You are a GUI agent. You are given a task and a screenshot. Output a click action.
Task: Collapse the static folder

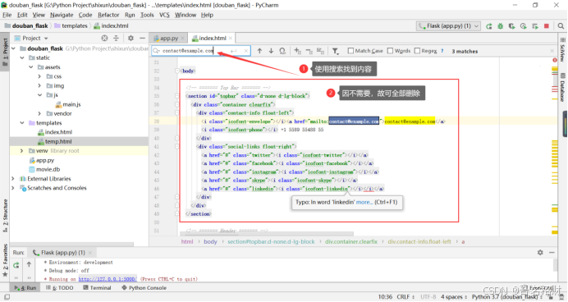tap(22, 58)
